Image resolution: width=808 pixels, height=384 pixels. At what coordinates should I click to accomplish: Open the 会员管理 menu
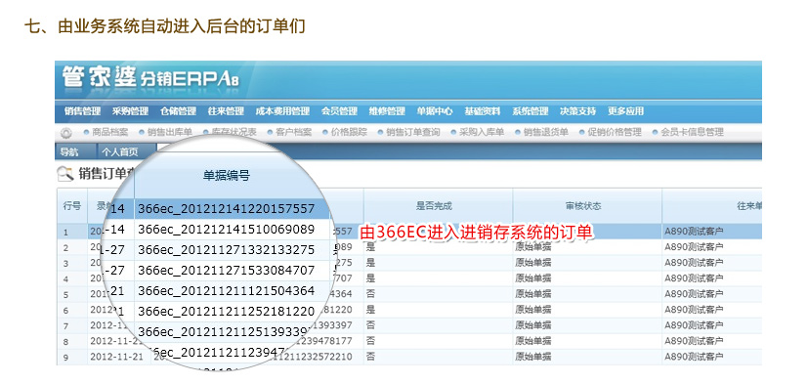[339, 111]
